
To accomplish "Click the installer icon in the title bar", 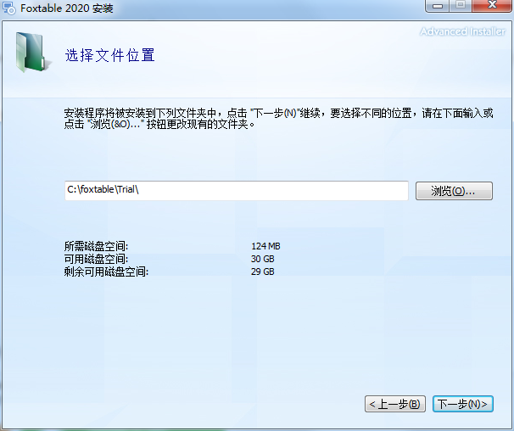I will 8,8.
